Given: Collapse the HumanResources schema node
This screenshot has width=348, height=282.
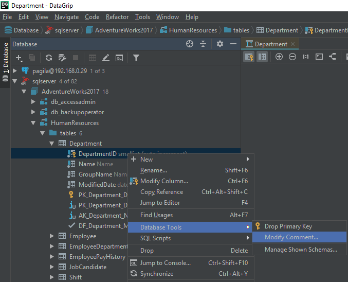Looking at the screenshot, I should 33,123.
